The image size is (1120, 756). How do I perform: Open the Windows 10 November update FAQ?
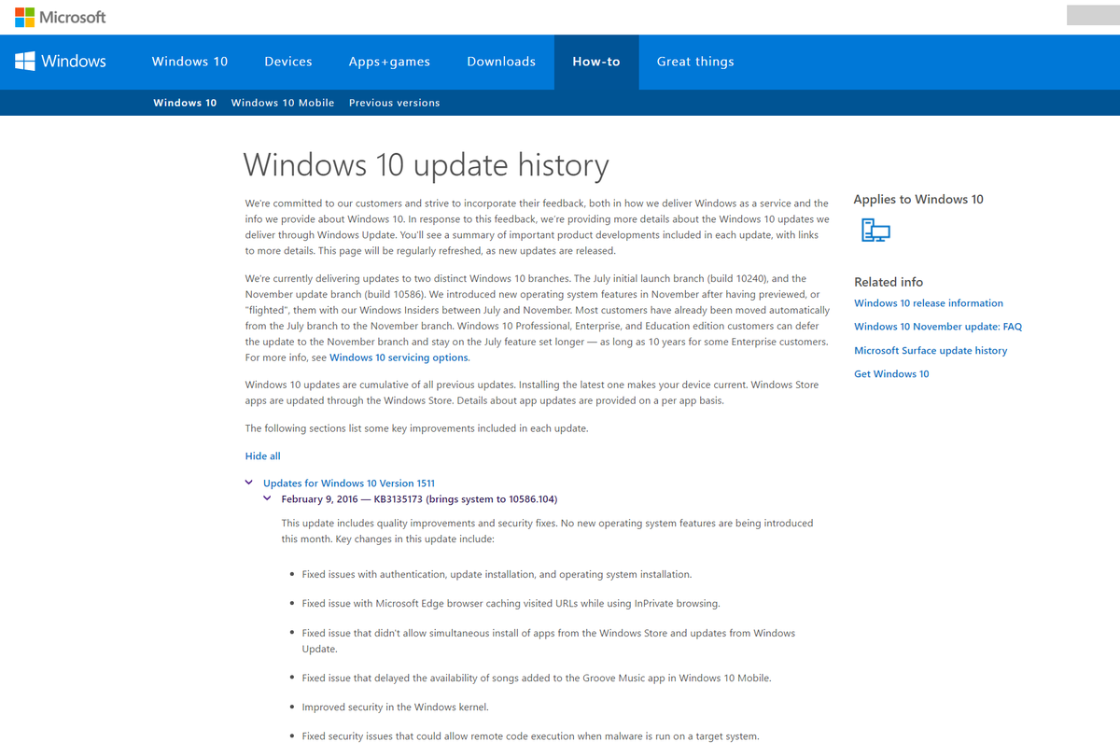click(937, 326)
